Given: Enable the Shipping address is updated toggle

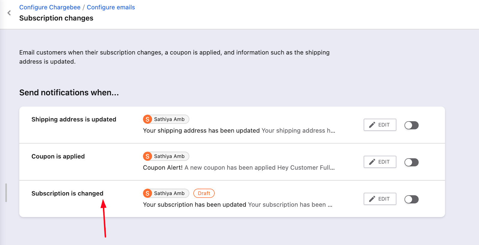Looking at the screenshot, I should click(411, 125).
